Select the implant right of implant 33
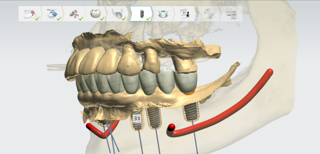Screen dimensions: 320x154 (x=154, y=118)
